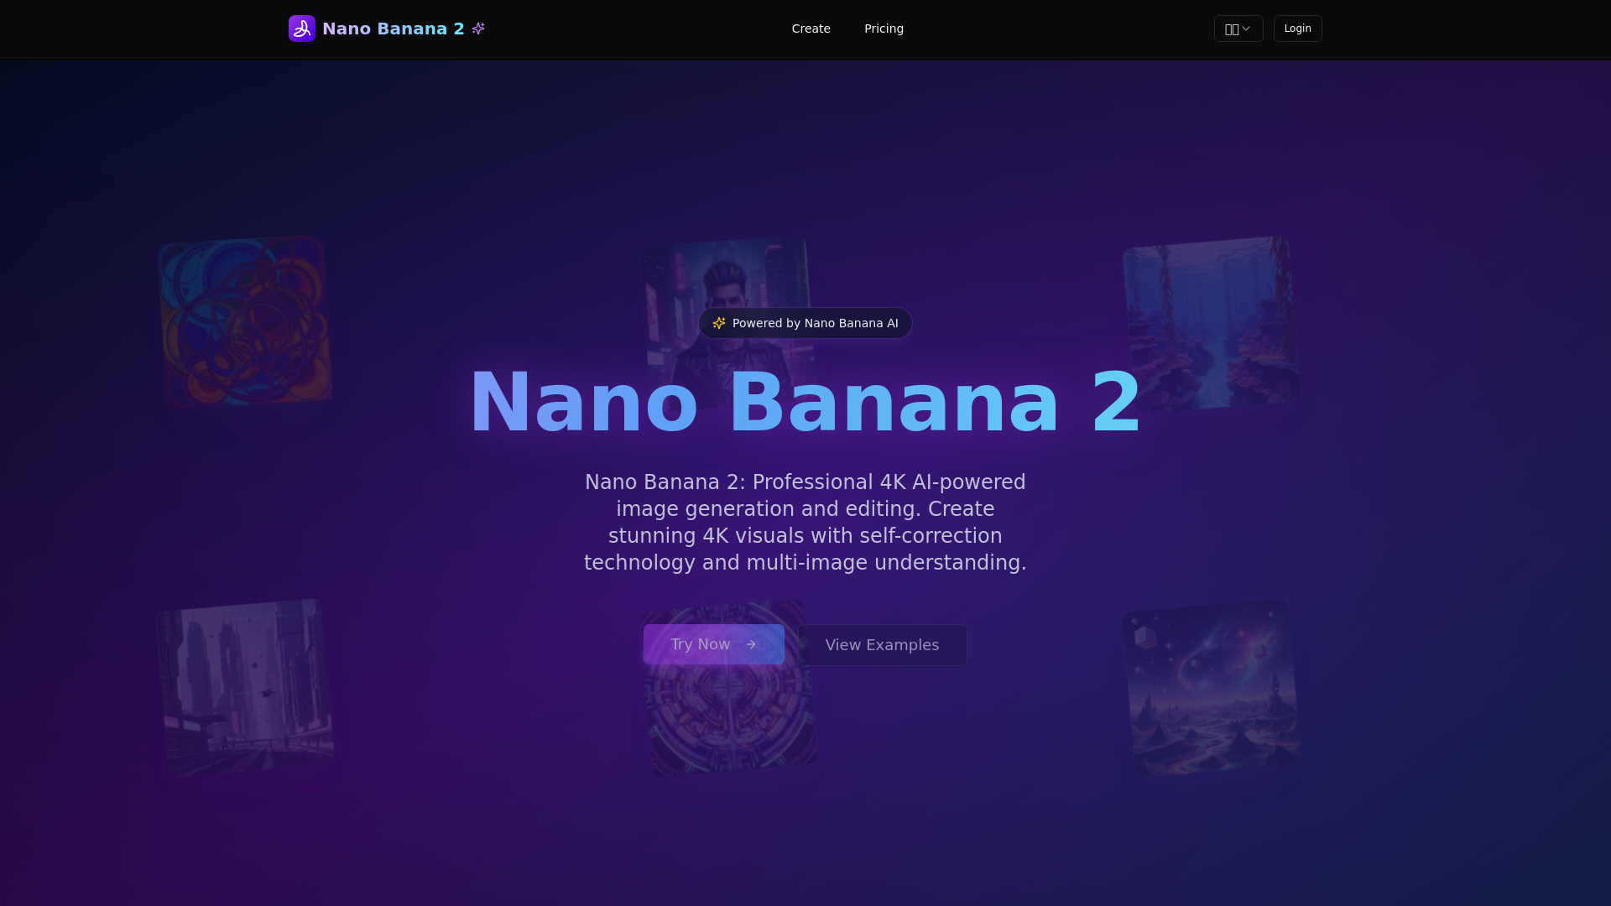Open the underwater coral scene thumbnail
Viewport: 1611px width, 906px height.
1211,324
